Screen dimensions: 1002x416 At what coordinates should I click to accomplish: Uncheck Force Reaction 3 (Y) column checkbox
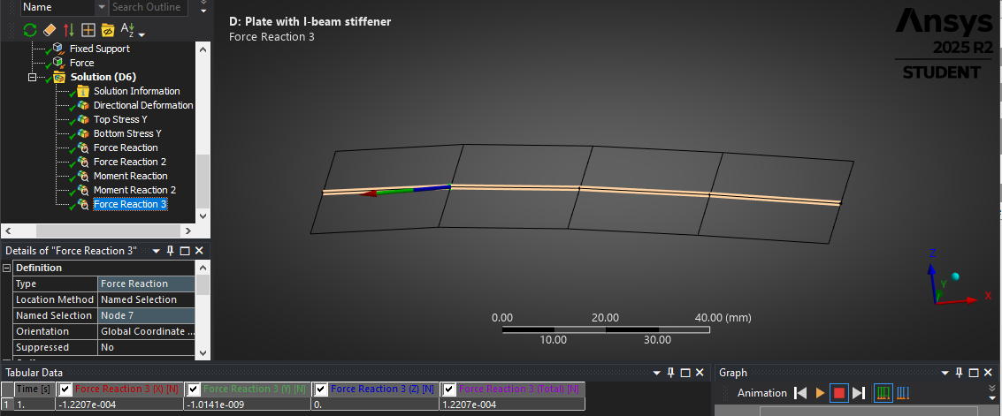point(194,390)
